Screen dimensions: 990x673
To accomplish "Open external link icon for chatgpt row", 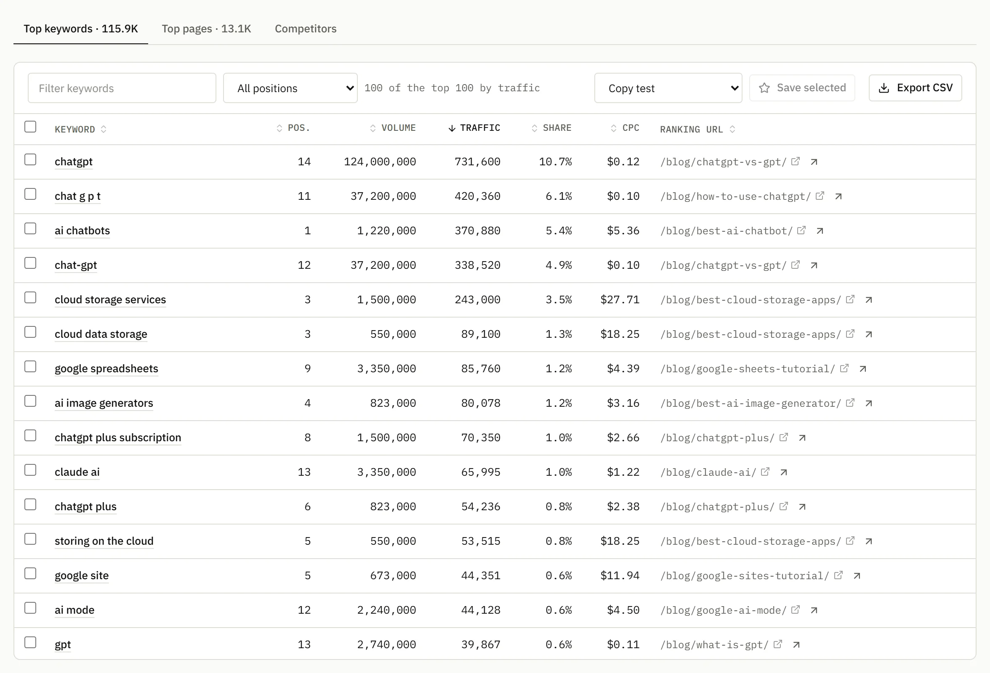I will coord(795,162).
